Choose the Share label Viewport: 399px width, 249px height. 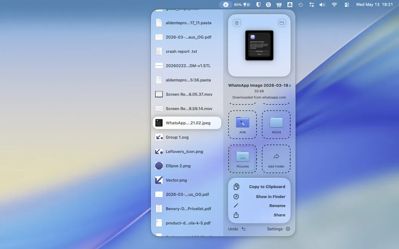point(279,215)
